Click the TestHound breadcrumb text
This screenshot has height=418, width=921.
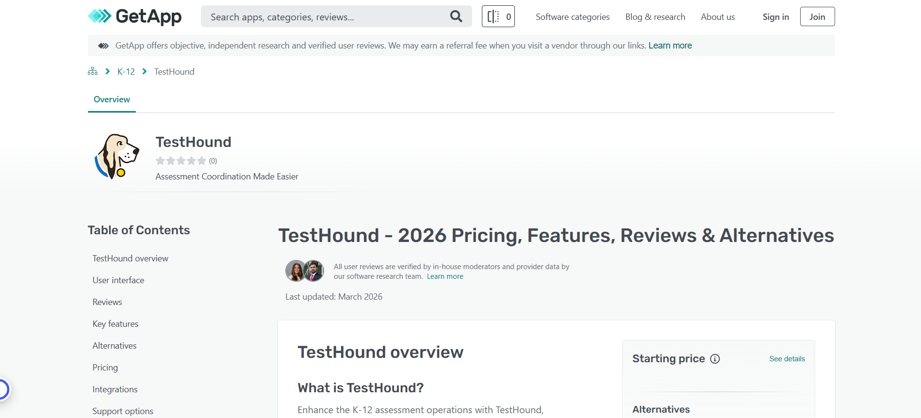pos(174,72)
